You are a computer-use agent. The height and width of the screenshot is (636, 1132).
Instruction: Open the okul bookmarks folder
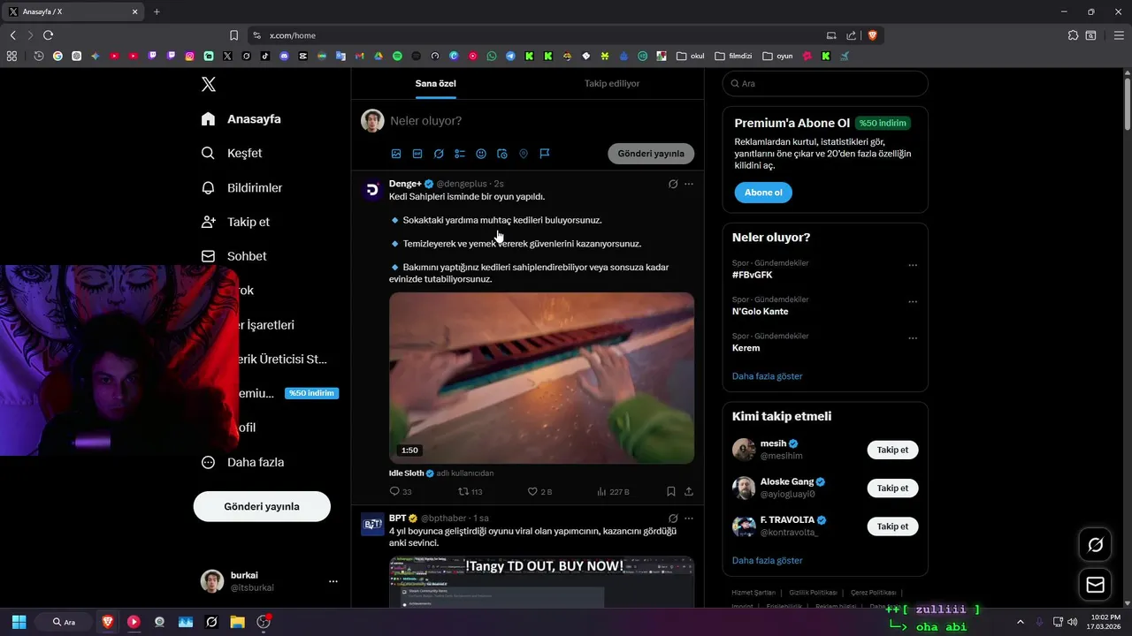click(x=691, y=56)
